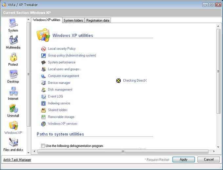Click the horizontal scrollbar thumb
This screenshot has width=223, height=170.
pyautogui.click(x=123, y=152)
